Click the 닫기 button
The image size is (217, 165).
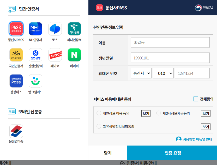(x=108, y=153)
